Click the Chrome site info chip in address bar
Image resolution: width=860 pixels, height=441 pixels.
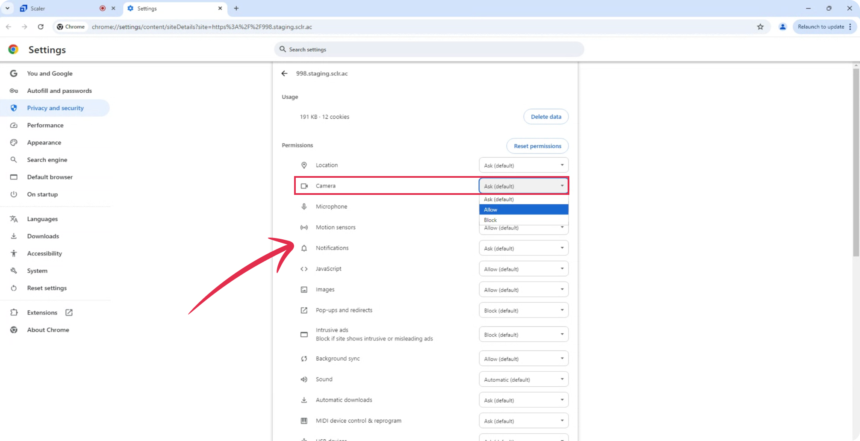[71, 27]
